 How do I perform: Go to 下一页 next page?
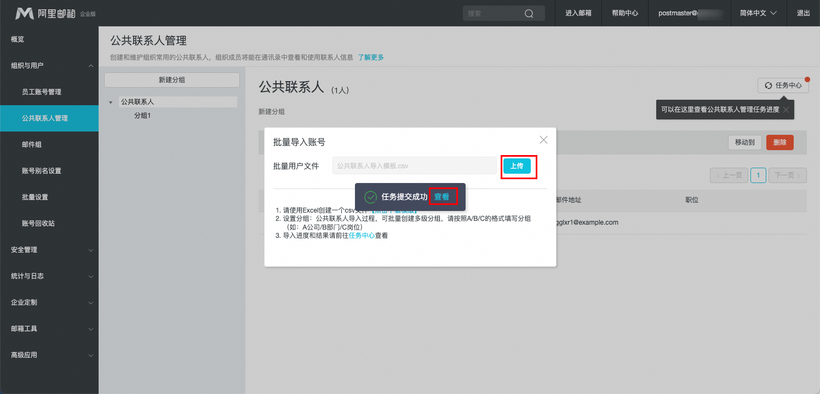click(787, 175)
